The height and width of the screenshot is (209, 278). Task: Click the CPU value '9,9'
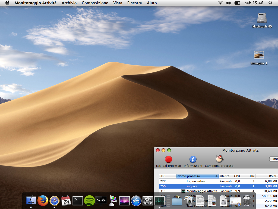point(238,191)
